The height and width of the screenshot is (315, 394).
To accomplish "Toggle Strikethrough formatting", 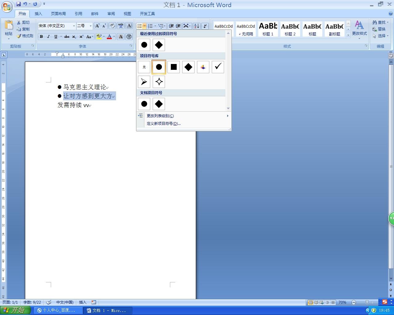I will point(66,37).
